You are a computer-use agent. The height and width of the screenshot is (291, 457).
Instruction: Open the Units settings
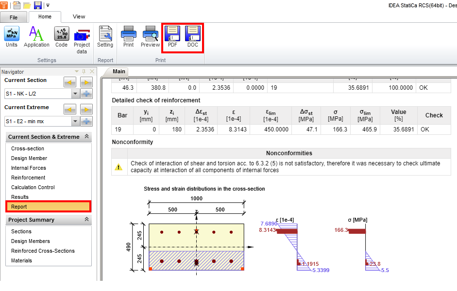[12, 37]
